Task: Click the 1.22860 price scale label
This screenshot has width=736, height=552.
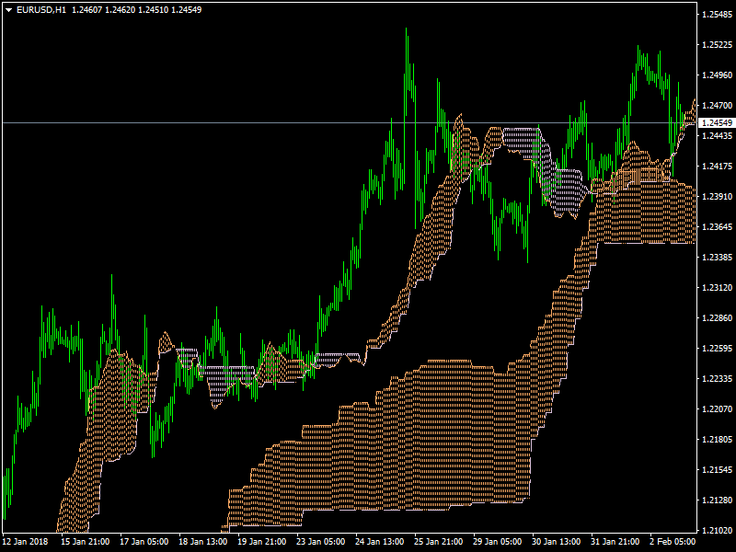Action: pyautogui.click(x=716, y=318)
